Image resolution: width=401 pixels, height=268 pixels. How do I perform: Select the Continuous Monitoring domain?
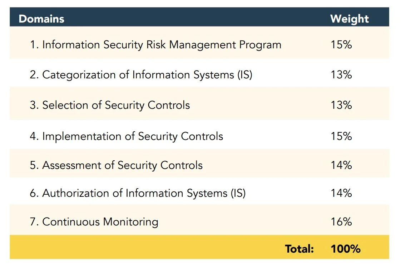tap(100, 222)
